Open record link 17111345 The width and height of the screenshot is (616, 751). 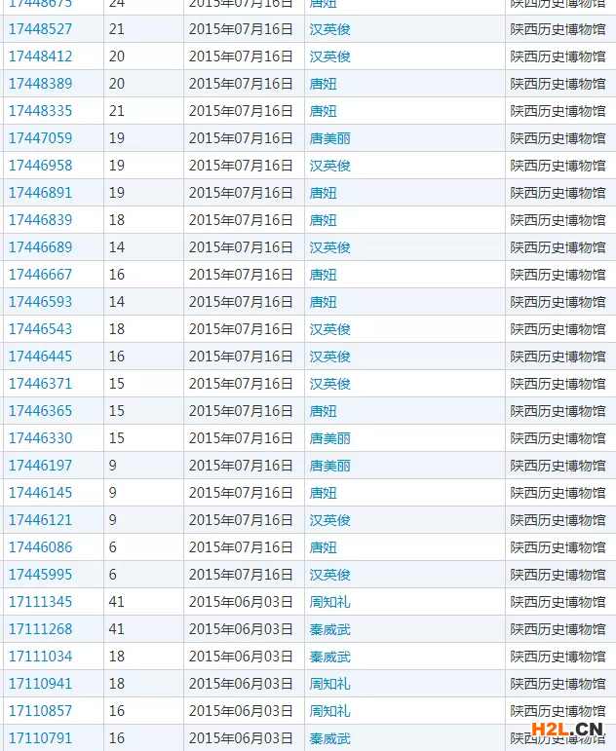click(x=40, y=603)
